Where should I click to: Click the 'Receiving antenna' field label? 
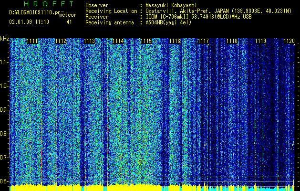110,22
